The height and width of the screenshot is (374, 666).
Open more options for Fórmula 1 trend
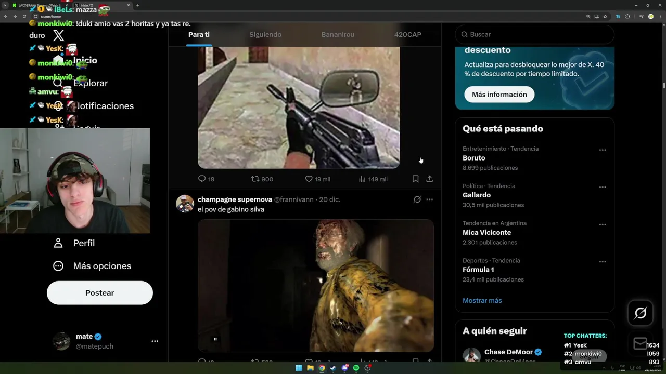tap(603, 262)
